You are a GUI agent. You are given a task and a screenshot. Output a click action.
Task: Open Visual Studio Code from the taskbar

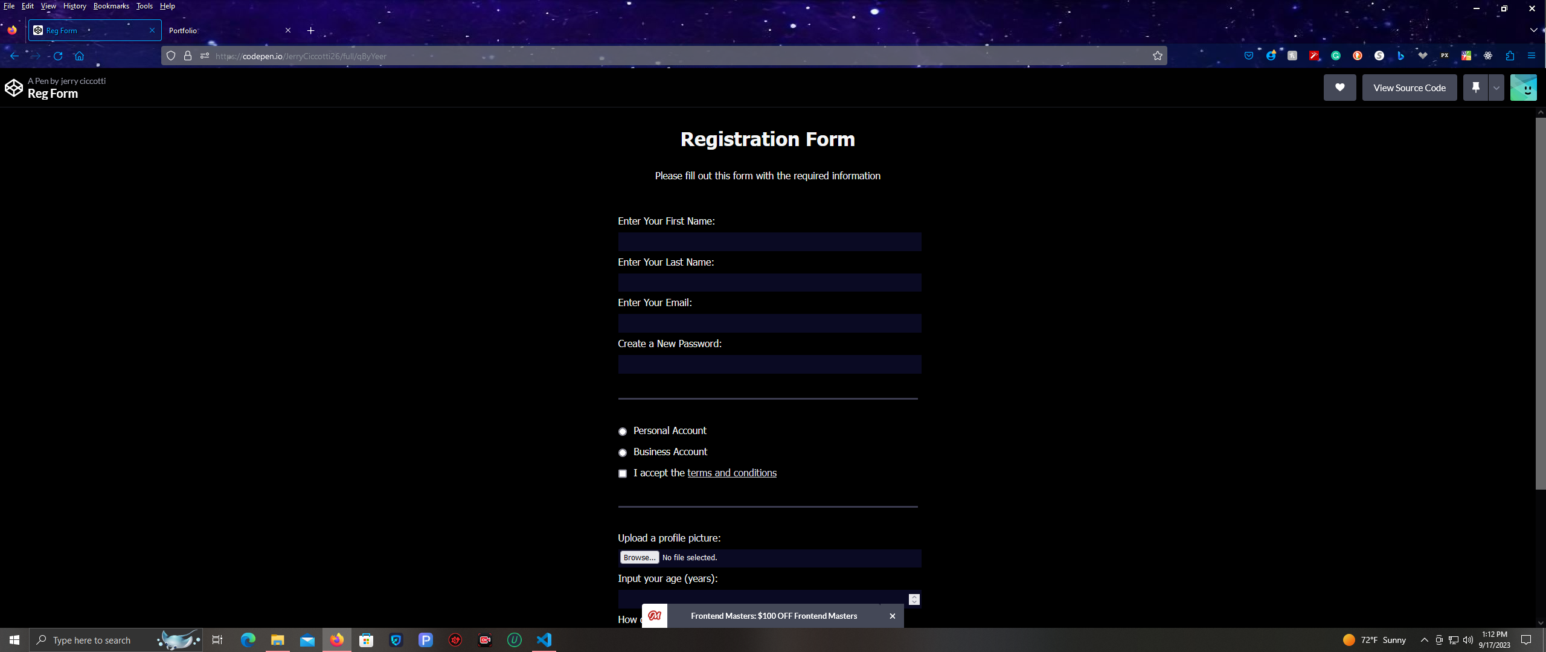544,640
